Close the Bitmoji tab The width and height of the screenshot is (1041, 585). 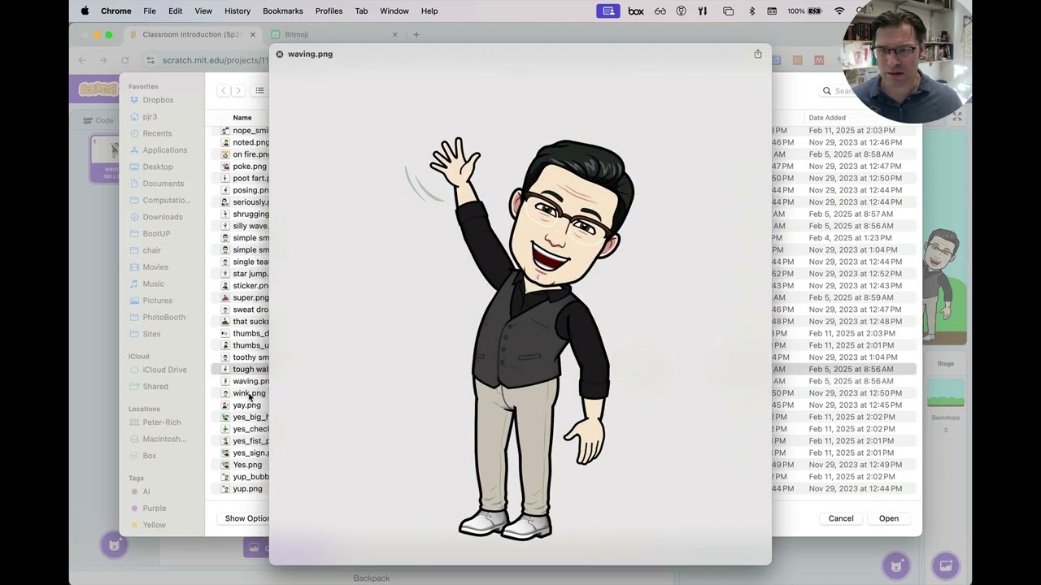pyautogui.click(x=395, y=35)
